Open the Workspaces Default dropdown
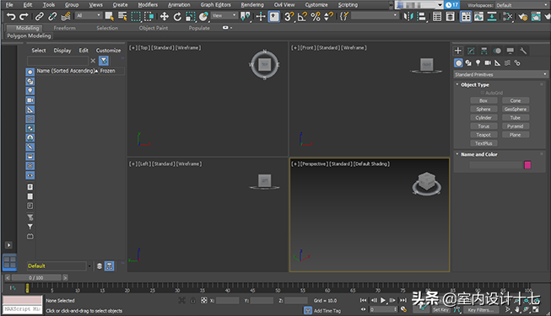The height and width of the screenshot is (316, 551). click(x=521, y=5)
